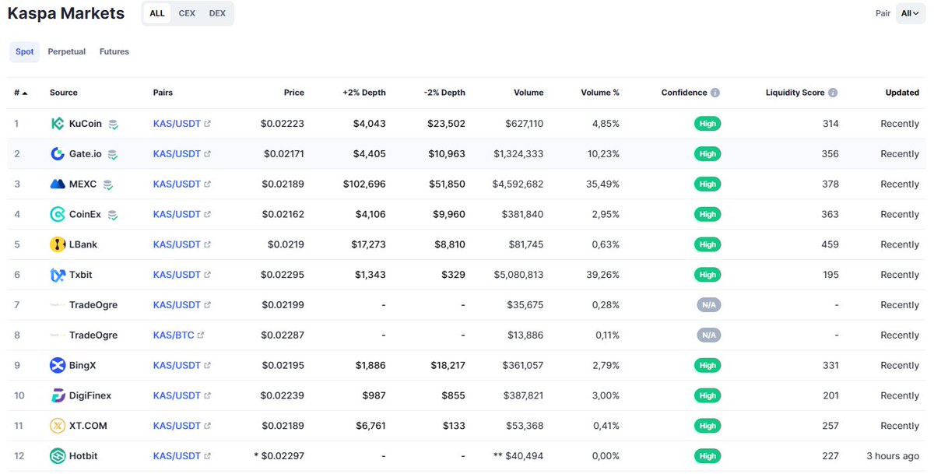934x474 pixels.
Task: Click the proof-of-reserves badge beside KuCoin
Action: 114,125
